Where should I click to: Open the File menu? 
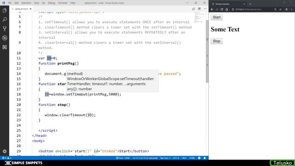[x=10, y=3]
